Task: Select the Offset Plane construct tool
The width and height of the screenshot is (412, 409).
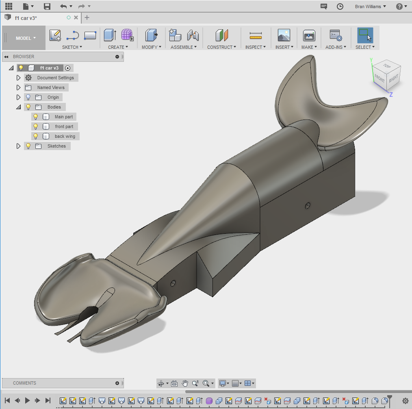Action: [221, 35]
